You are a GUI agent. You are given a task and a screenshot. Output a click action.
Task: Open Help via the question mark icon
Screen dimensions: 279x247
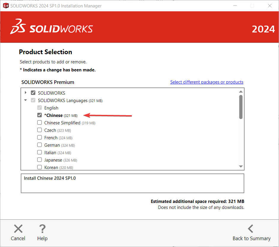[42, 229]
